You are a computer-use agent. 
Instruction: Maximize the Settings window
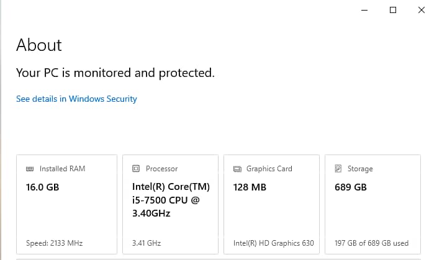(393, 10)
